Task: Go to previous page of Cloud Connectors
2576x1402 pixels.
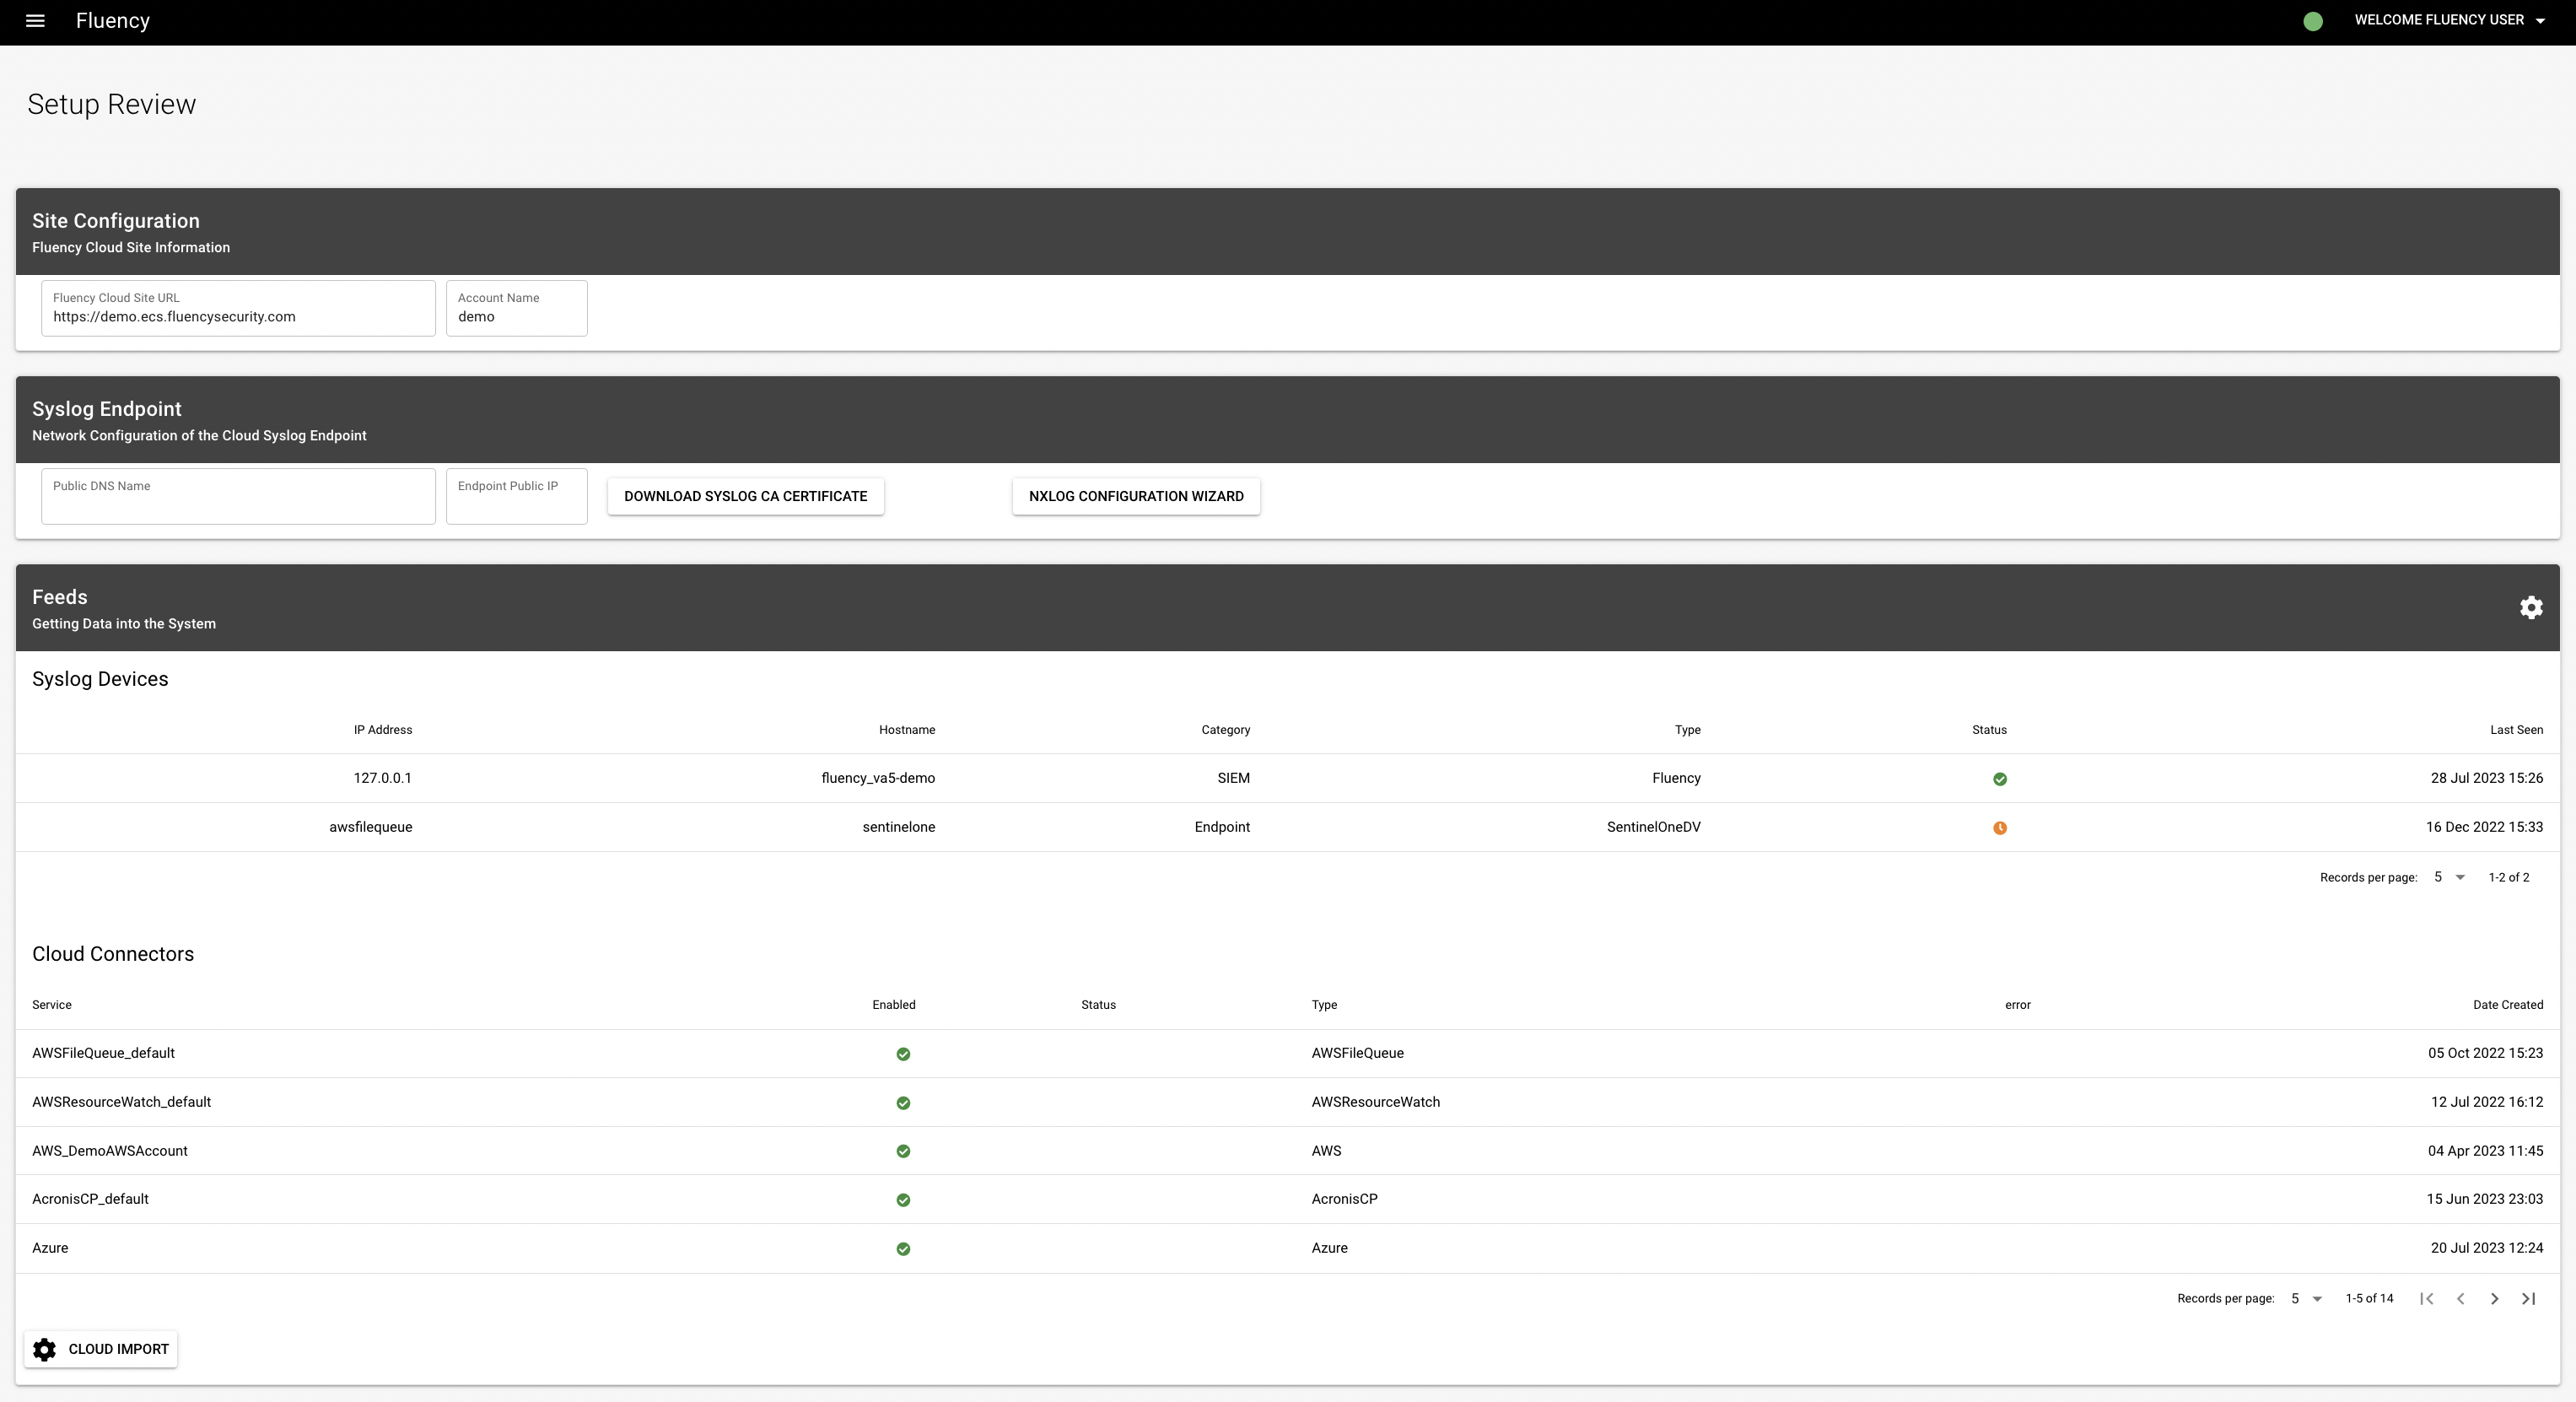Action: pyautogui.click(x=2460, y=1299)
